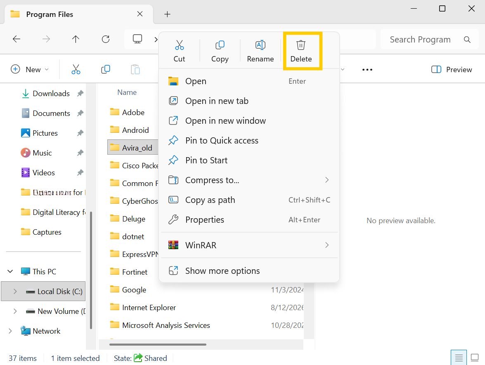Image resolution: width=485 pixels, height=365 pixels.
Task: Select the Android folder
Action: tap(130, 130)
